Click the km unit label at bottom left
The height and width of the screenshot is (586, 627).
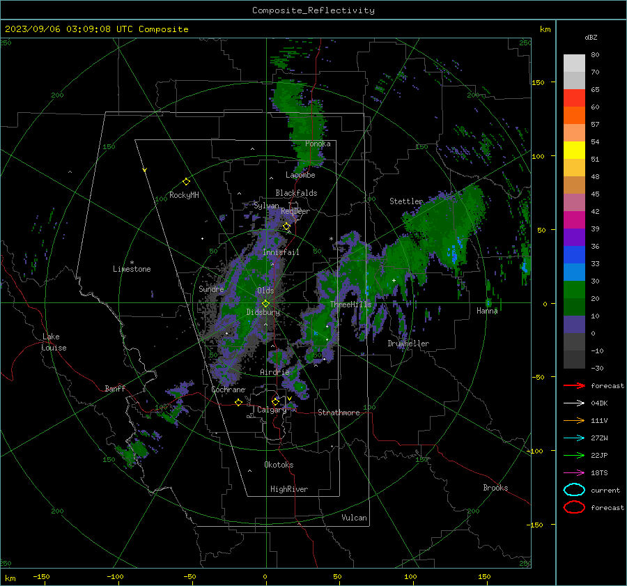pos(10,578)
